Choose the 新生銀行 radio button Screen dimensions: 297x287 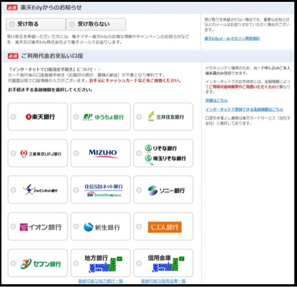pos(76,227)
